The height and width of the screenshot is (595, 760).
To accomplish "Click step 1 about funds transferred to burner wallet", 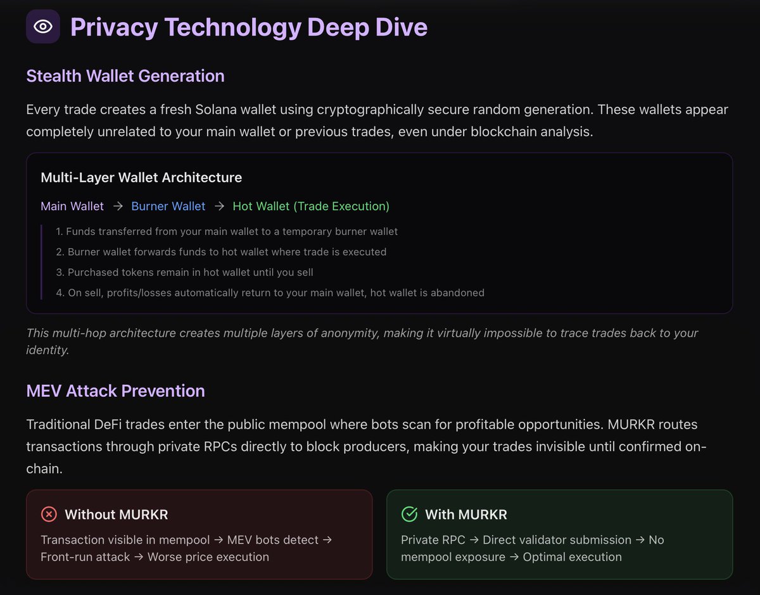I will pos(227,232).
